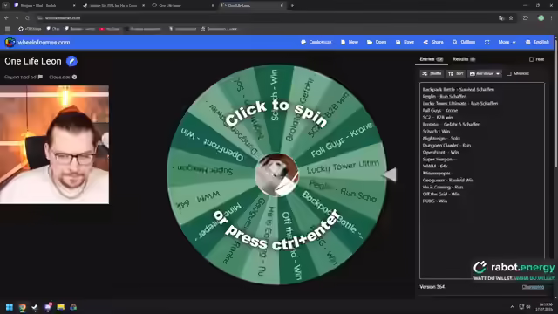Screen dimensions: 558x314
Task: Open the browser extensions icon
Action: coord(526,17)
